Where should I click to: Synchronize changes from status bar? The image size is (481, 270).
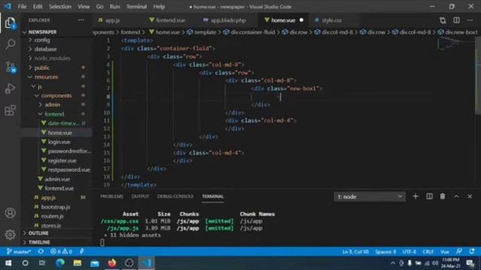pos(41,252)
